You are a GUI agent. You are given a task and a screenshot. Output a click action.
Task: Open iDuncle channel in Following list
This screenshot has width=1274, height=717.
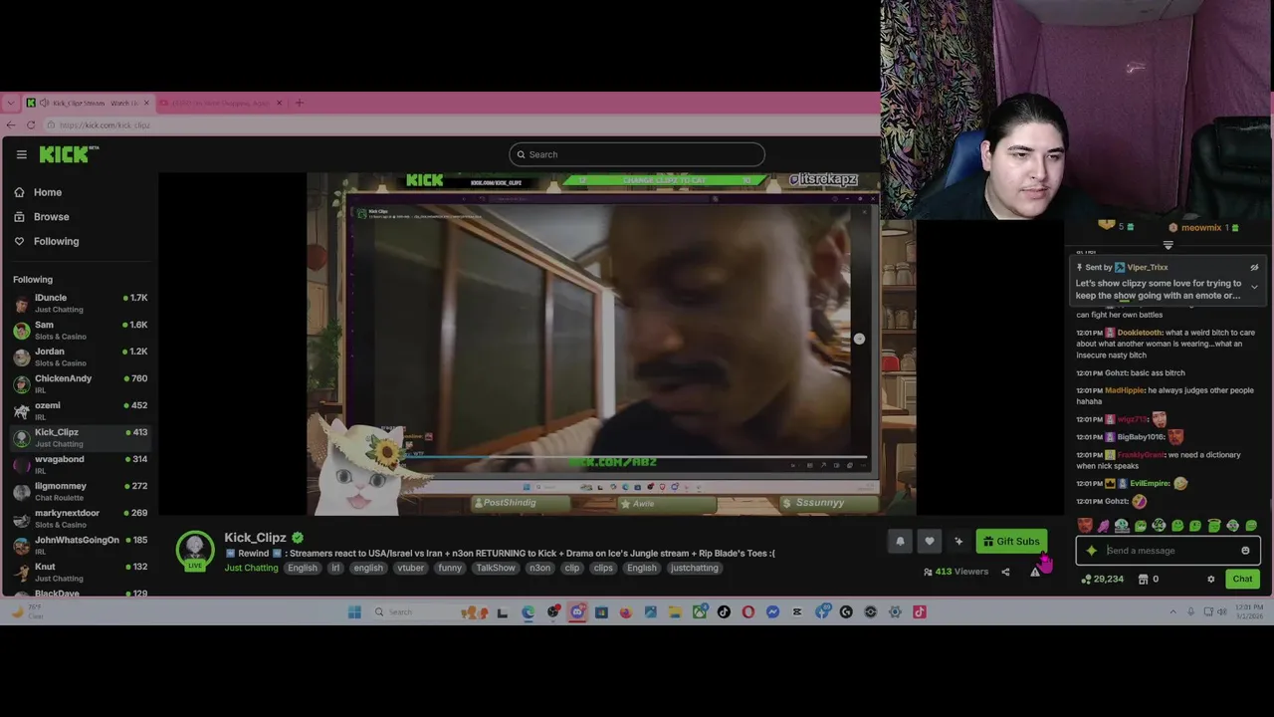[80, 303]
